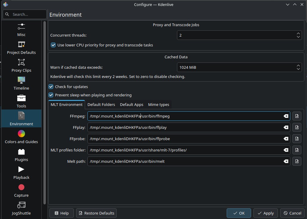The height and width of the screenshot is (219, 307).
Task: Click the Restore Defaults button
Action: 96,213
